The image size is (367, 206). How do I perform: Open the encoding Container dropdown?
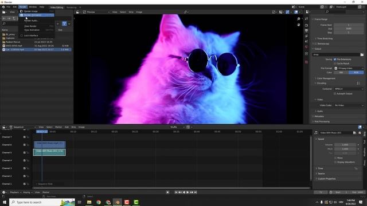coord(349,89)
